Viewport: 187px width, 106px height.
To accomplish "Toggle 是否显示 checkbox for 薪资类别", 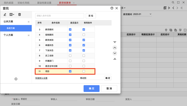I will [x=70, y=40].
